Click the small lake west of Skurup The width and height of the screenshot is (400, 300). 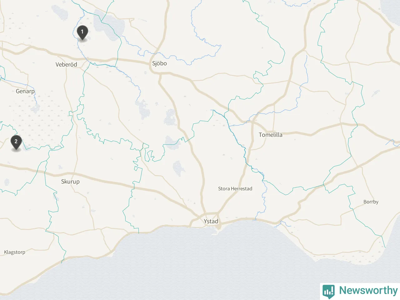7,182
